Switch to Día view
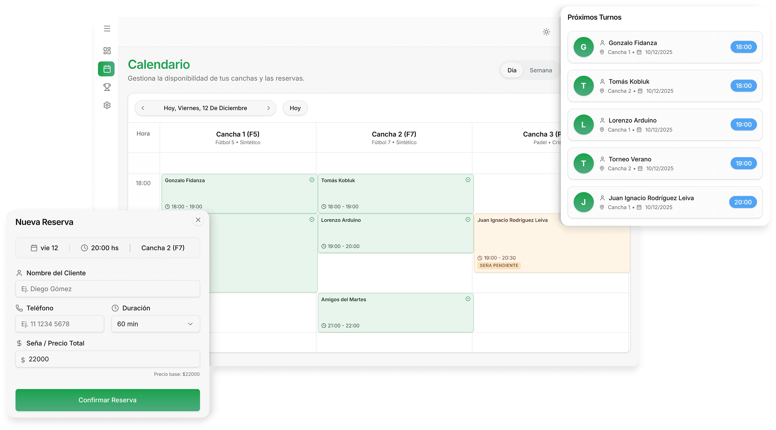This screenshot has width=776, height=430. pos(512,70)
